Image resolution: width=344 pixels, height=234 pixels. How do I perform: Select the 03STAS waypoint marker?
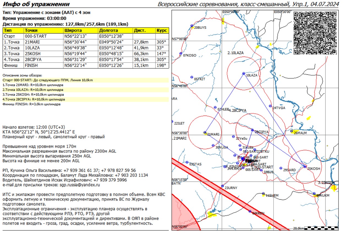187,162
